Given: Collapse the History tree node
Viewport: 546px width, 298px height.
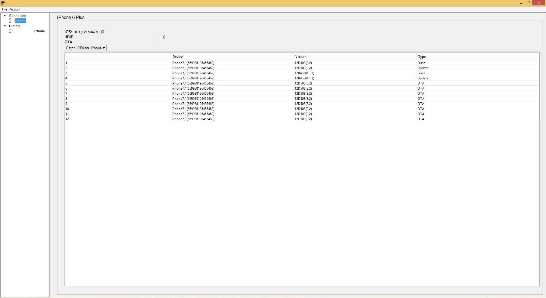Looking at the screenshot, I should pos(5,26).
